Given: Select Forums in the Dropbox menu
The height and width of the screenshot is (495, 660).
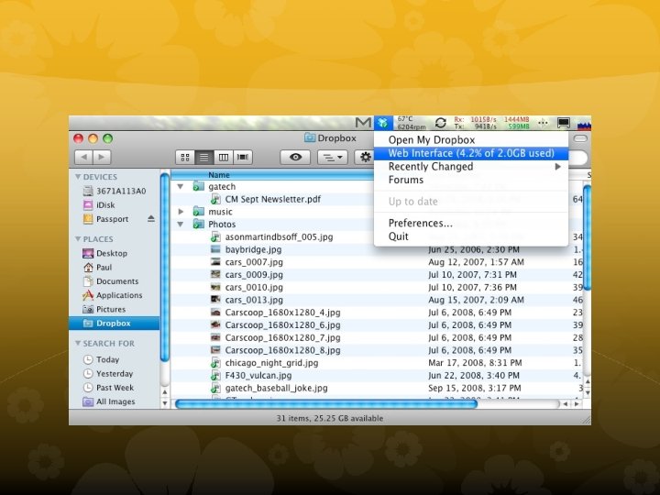Looking at the screenshot, I should [471, 180].
